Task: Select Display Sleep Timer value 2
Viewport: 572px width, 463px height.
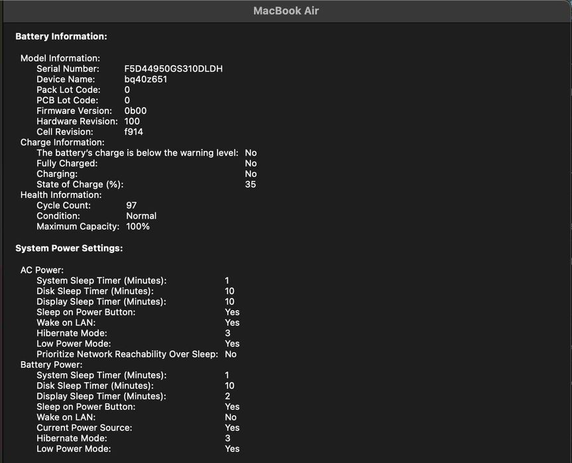Action: click(227, 396)
